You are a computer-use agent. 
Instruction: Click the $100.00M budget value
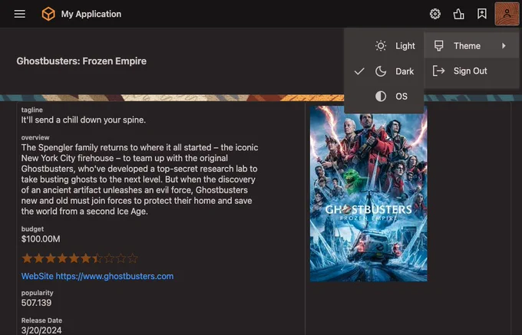coord(41,239)
